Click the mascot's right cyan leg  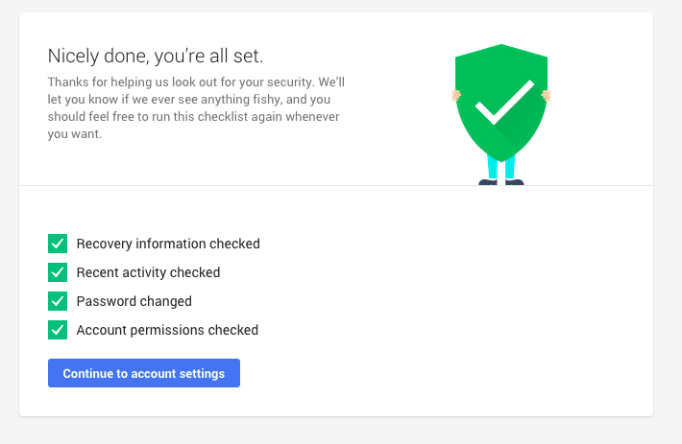510,170
